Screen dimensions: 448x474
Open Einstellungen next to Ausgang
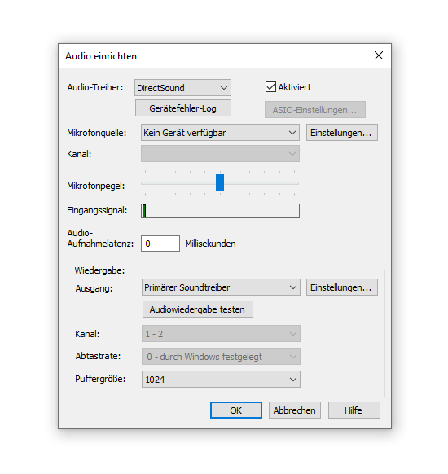(342, 287)
